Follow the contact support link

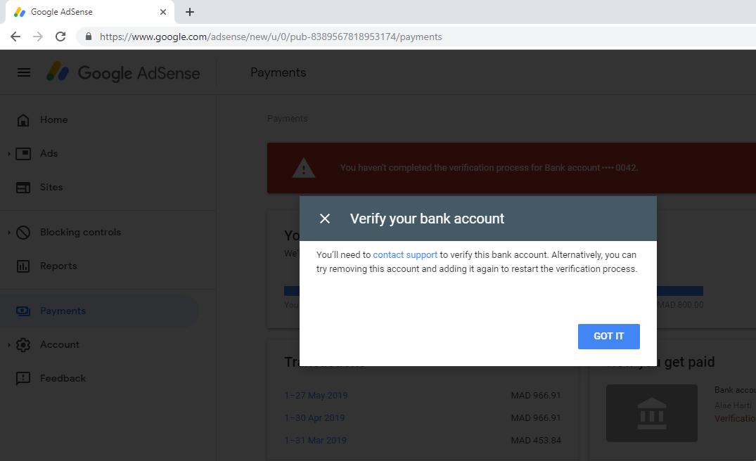(x=405, y=255)
